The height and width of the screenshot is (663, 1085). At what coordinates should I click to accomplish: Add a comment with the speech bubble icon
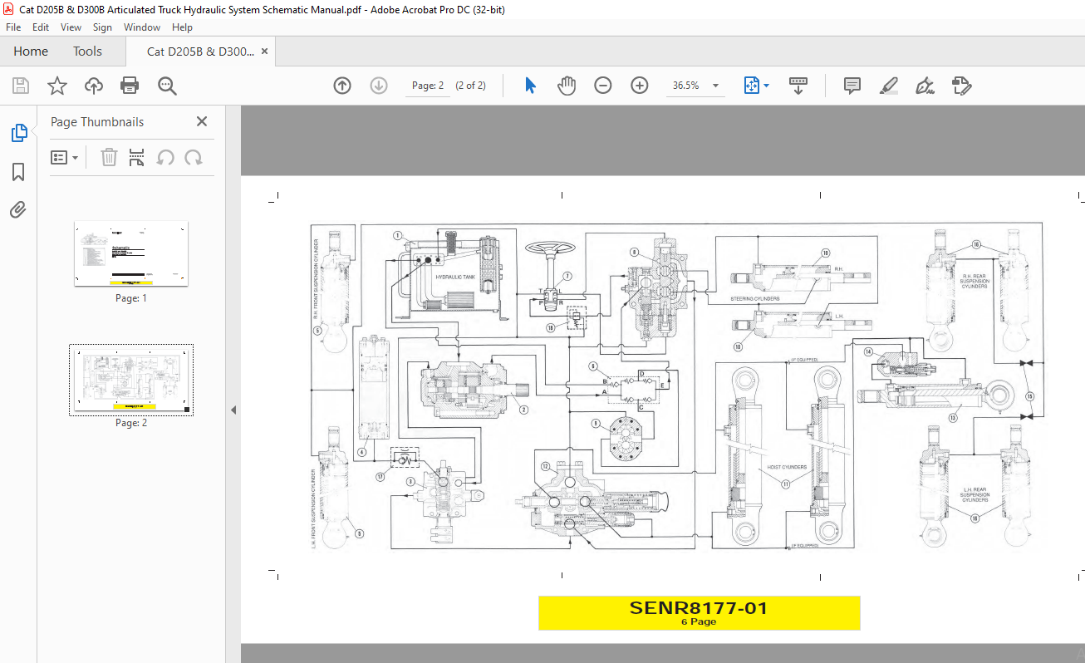(852, 86)
